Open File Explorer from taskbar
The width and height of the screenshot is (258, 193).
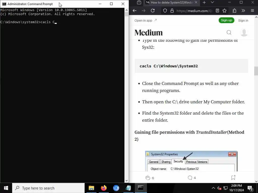coord(91,188)
